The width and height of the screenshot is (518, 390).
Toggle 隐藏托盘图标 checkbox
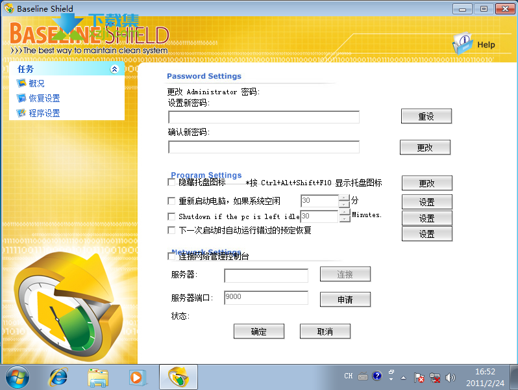(x=171, y=182)
